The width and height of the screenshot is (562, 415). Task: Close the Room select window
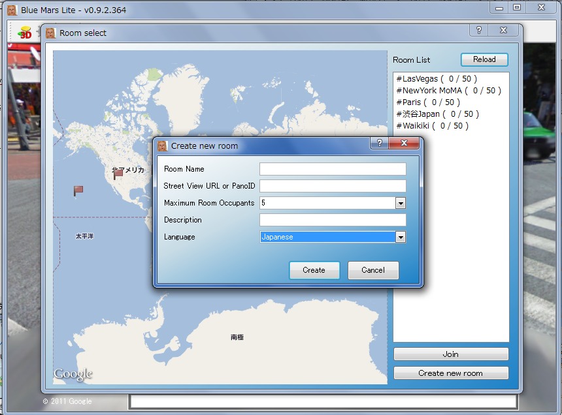tap(504, 31)
